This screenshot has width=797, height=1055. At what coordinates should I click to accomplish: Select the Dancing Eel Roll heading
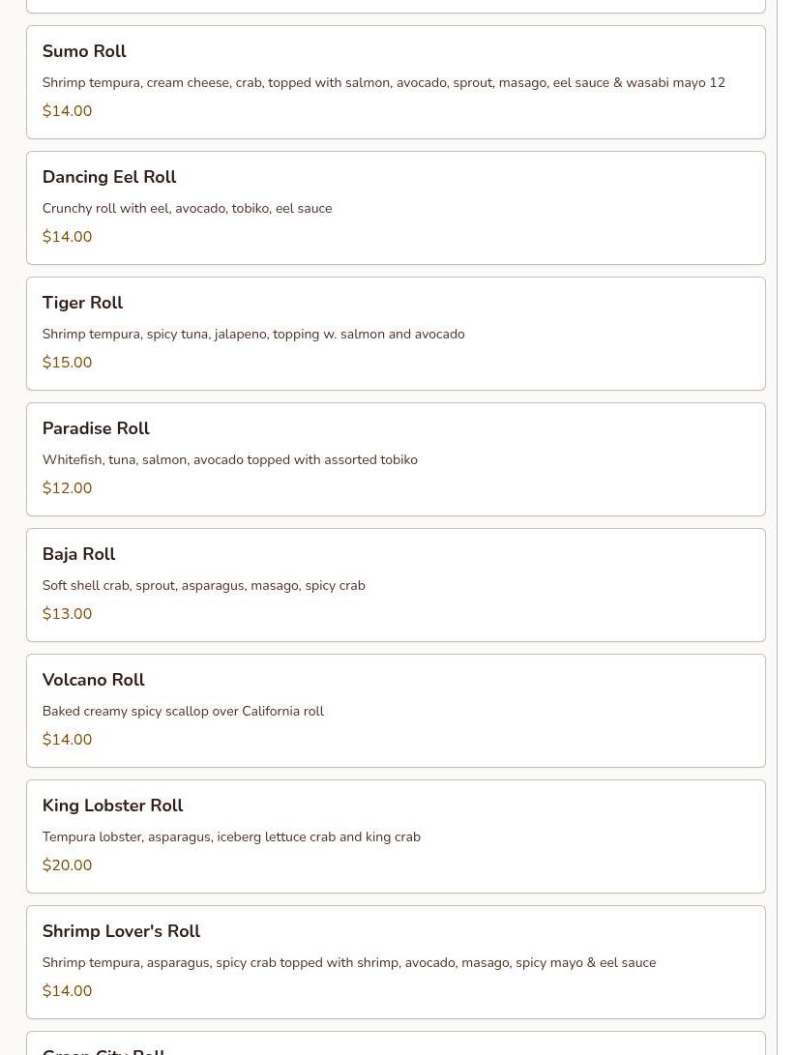[109, 177]
